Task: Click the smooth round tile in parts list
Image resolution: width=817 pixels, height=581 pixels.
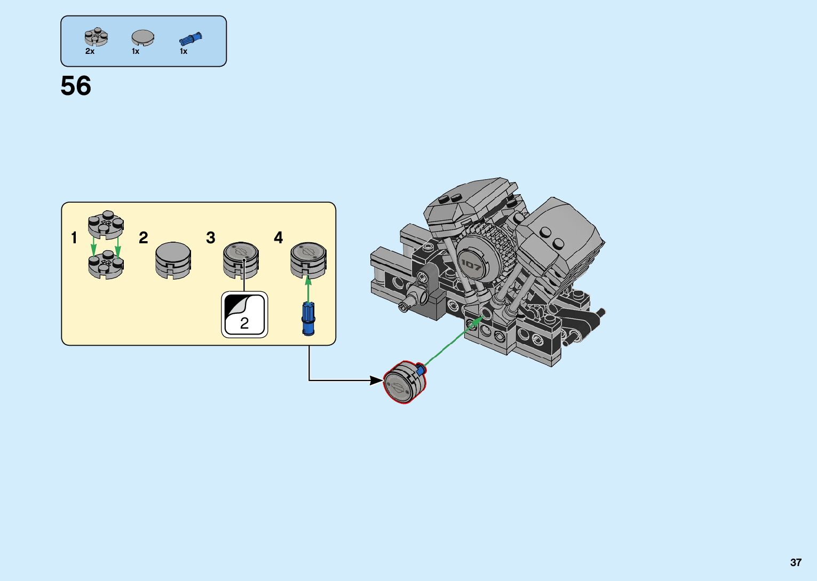Action: coord(142,37)
